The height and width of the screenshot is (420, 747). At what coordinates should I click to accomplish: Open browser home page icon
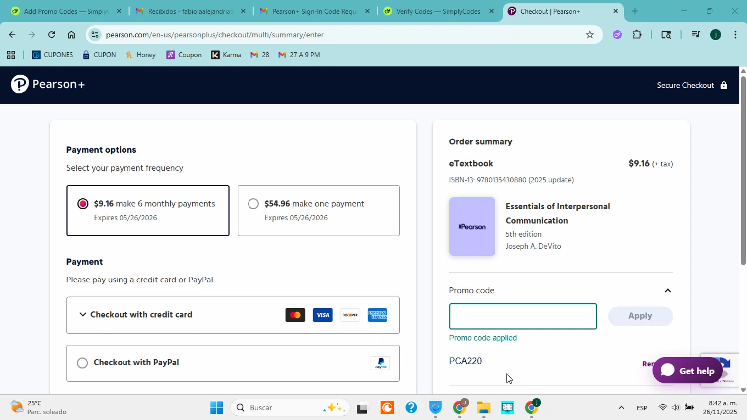[x=71, y=35]
